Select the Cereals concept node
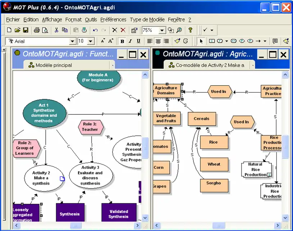The width and height of the screenshot is (293, 231). coord(201,119)
